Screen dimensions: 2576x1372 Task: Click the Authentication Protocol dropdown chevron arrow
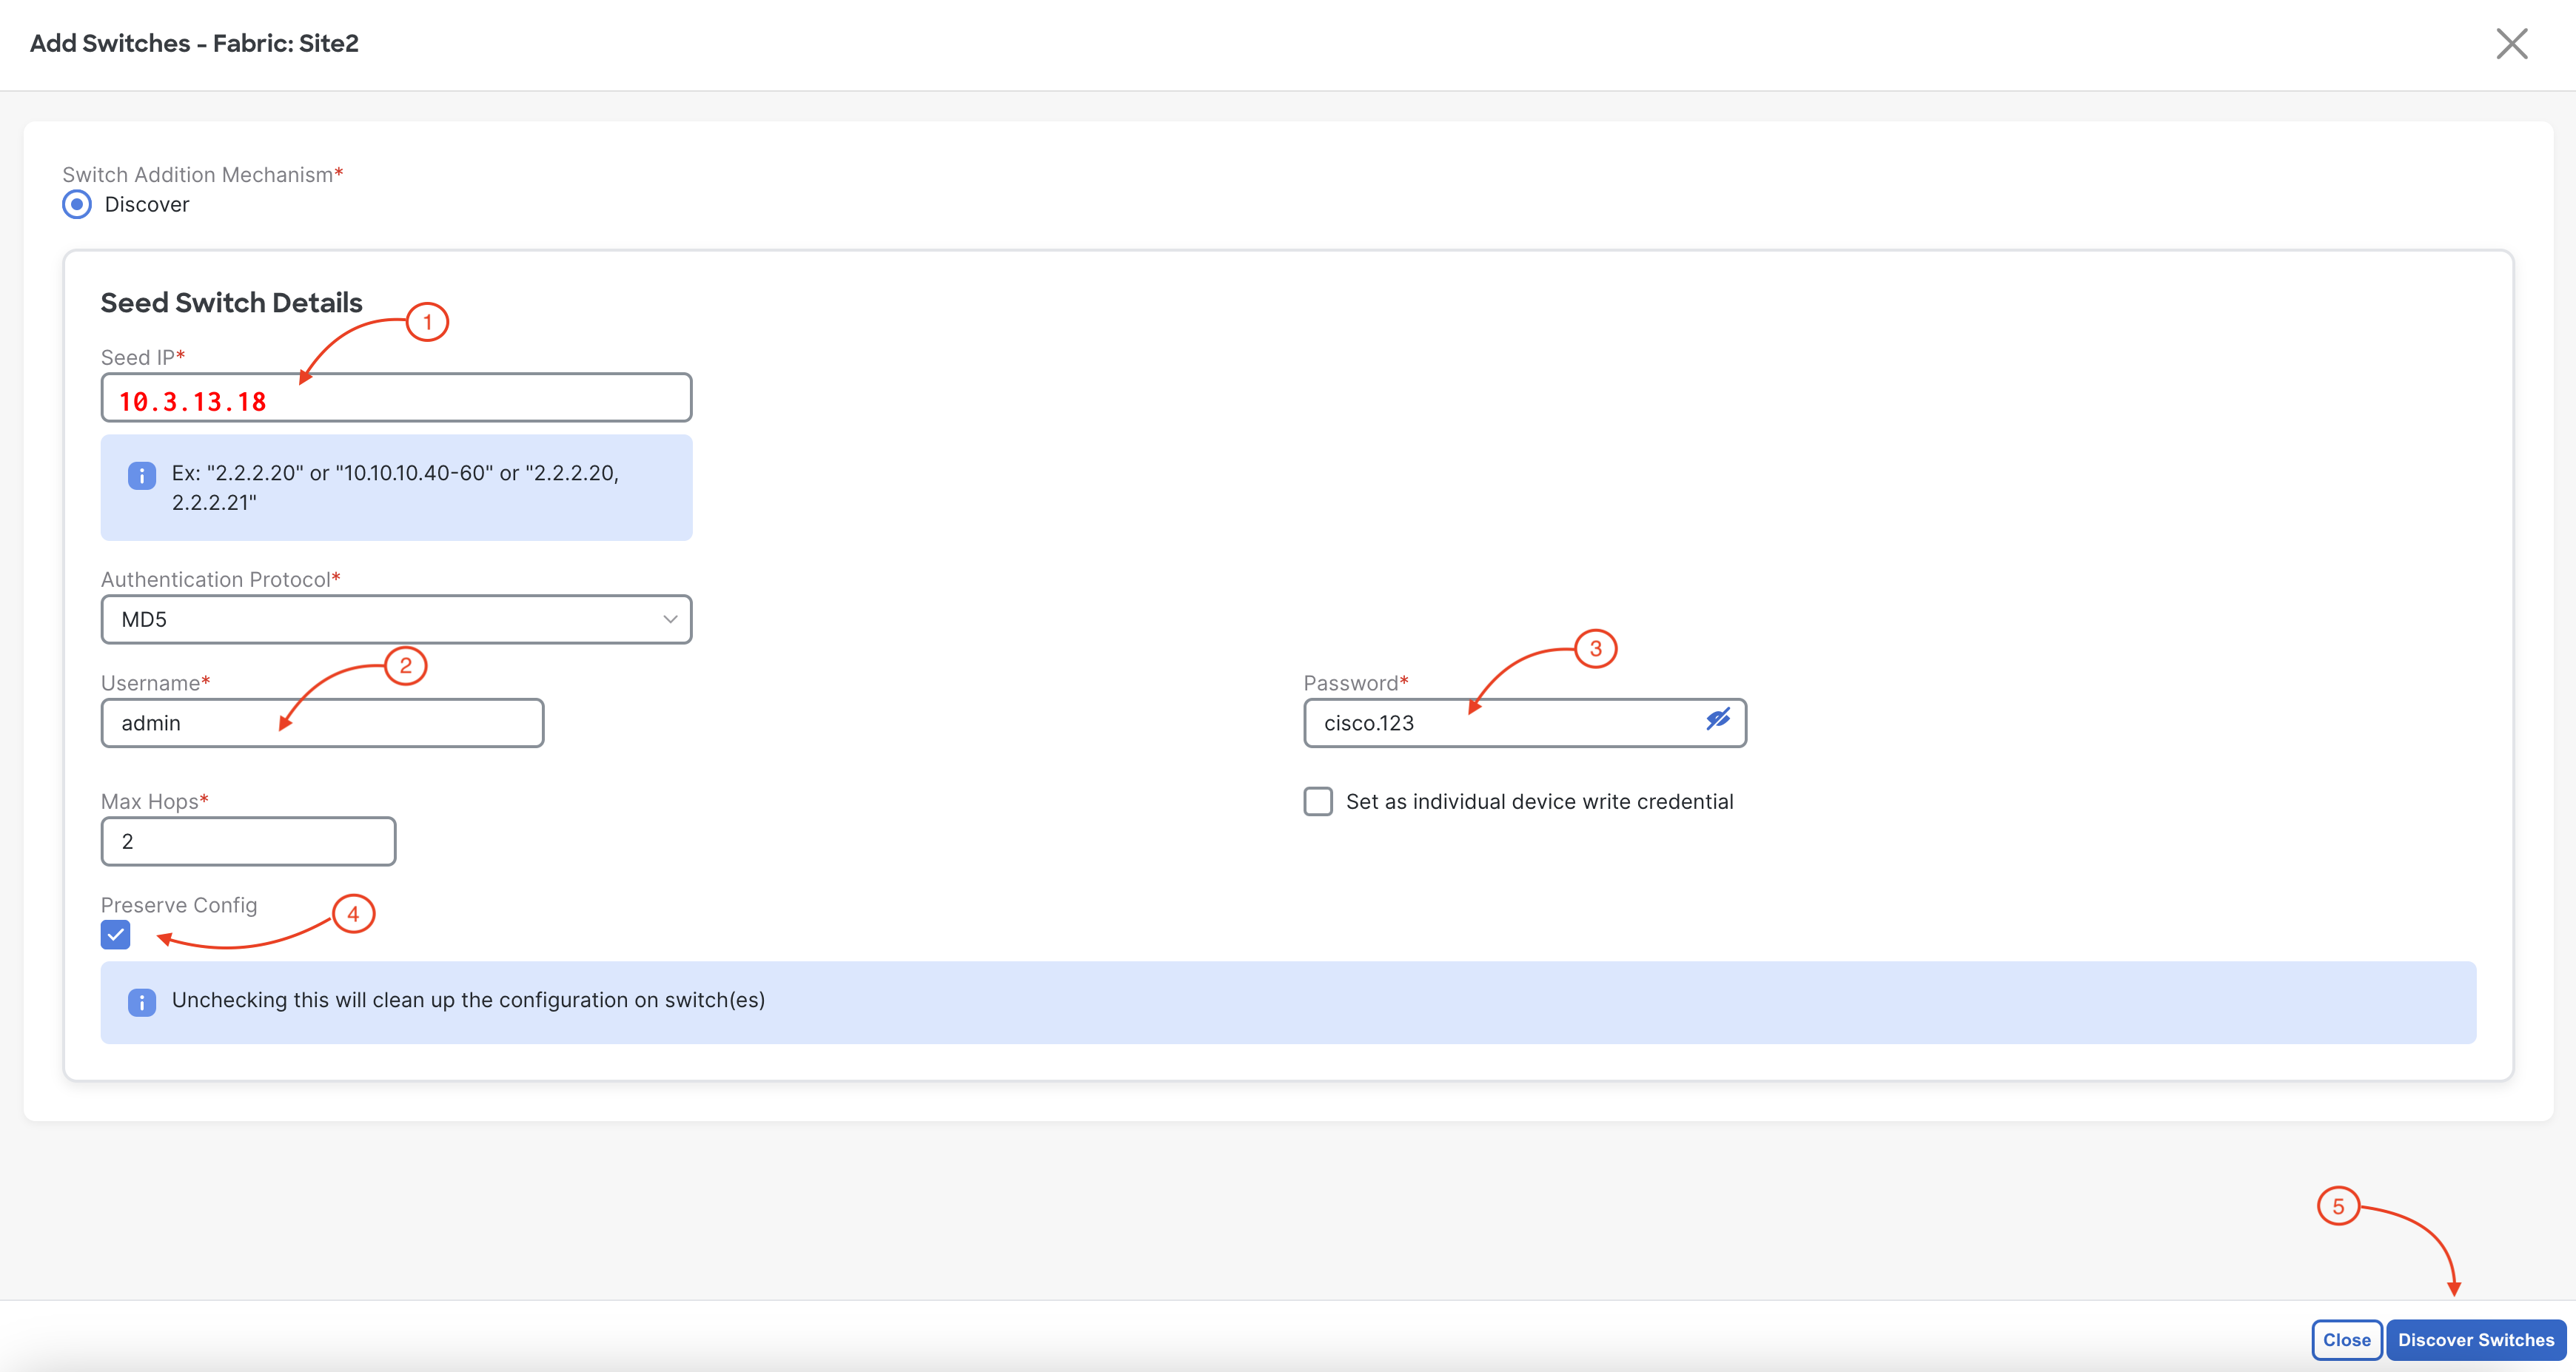(x=670, y=620)
